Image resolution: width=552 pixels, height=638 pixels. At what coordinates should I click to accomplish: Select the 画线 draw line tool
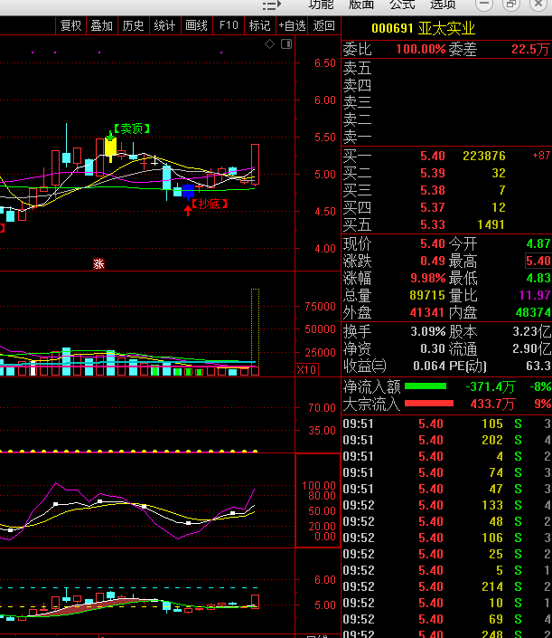pos(196,25)
